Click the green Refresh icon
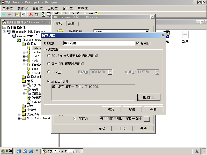Image resolution: width=207 pixels, height=155 pixels. coord(43,14)
